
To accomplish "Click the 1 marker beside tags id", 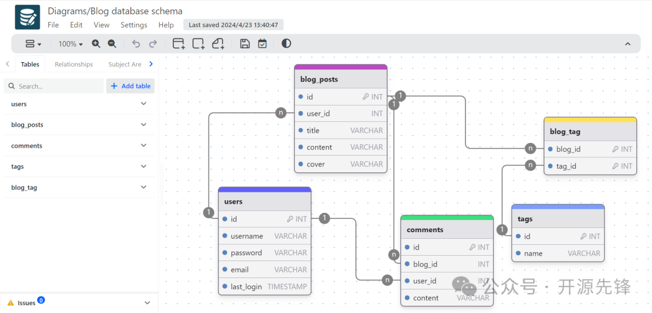I will pos(503,229).
